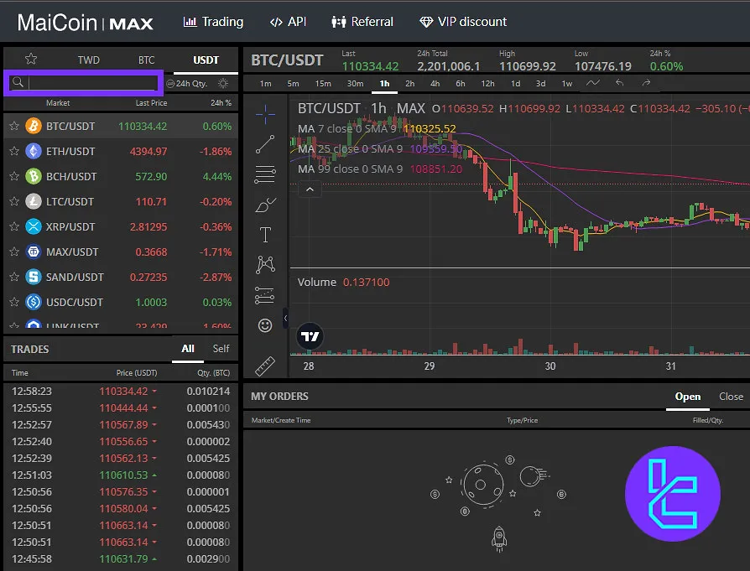Set chart interval to 1d
750x571 pixels.
pos(515,84)
